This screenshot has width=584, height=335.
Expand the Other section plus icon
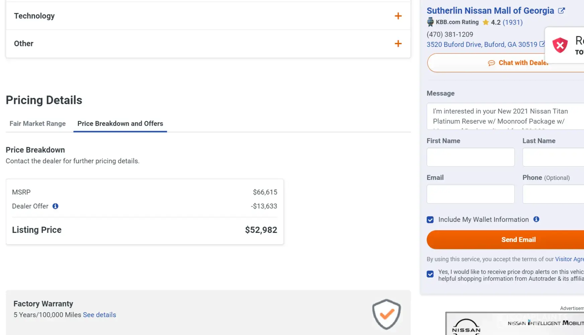click(x=398, y=44)
